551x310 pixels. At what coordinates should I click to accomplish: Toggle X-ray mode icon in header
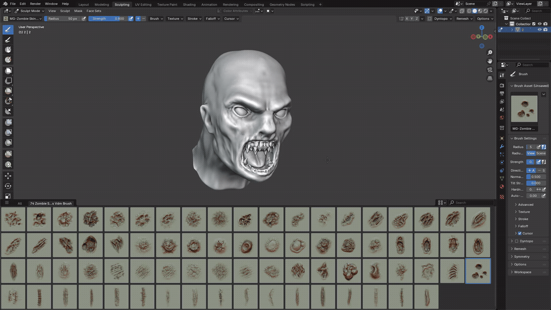(x=462, y=11)
